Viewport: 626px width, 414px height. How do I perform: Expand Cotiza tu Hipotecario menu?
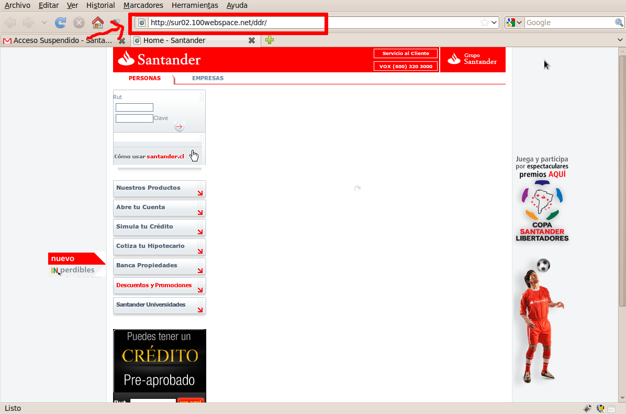pyautogui.click(x=159, y=247)
